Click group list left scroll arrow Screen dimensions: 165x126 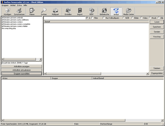[x=3, y=59]
